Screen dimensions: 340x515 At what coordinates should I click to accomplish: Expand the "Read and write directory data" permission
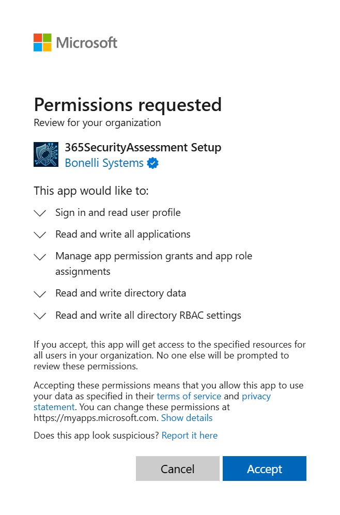pyautogui.click(x=40, y=293)
